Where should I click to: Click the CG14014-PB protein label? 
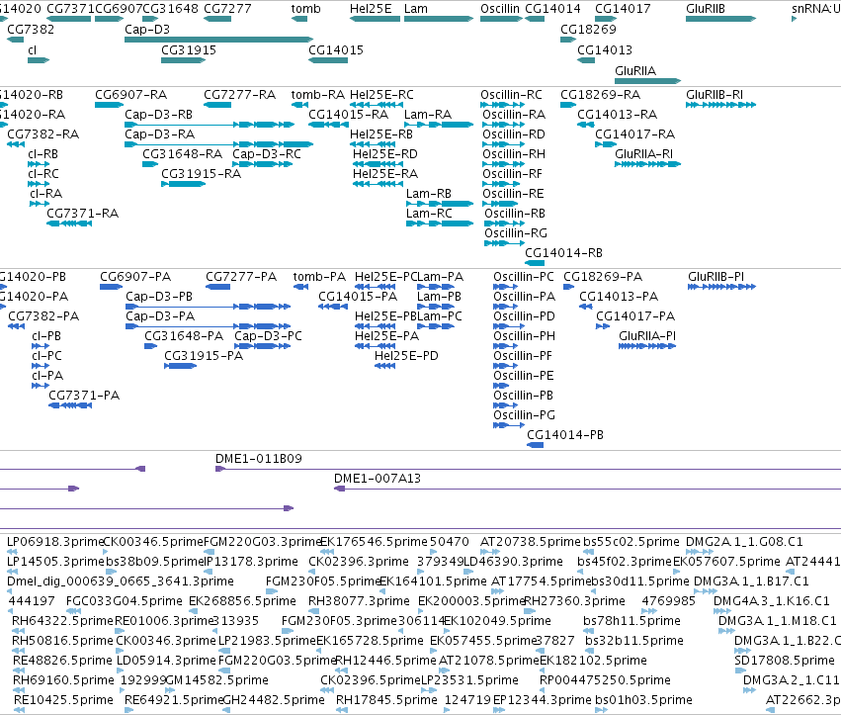pyautogui.click(x=565, y=435)
